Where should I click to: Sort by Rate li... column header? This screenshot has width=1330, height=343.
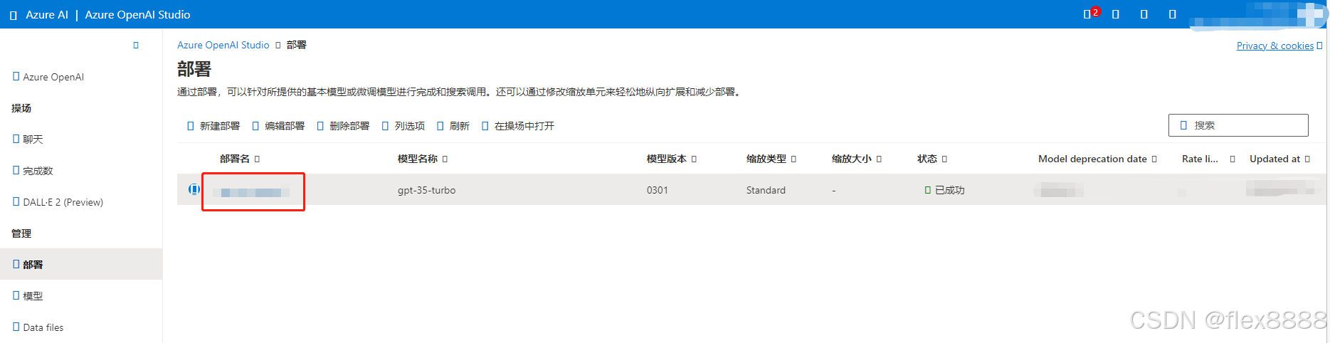[1208, 159]
